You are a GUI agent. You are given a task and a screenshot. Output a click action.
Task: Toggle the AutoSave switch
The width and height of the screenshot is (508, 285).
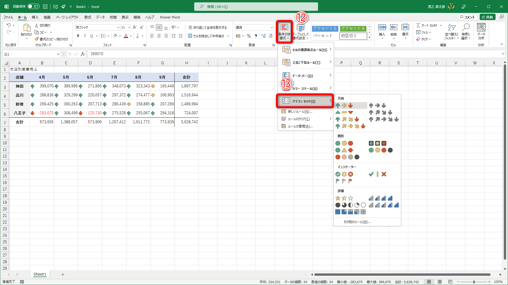tap(33, 6)
